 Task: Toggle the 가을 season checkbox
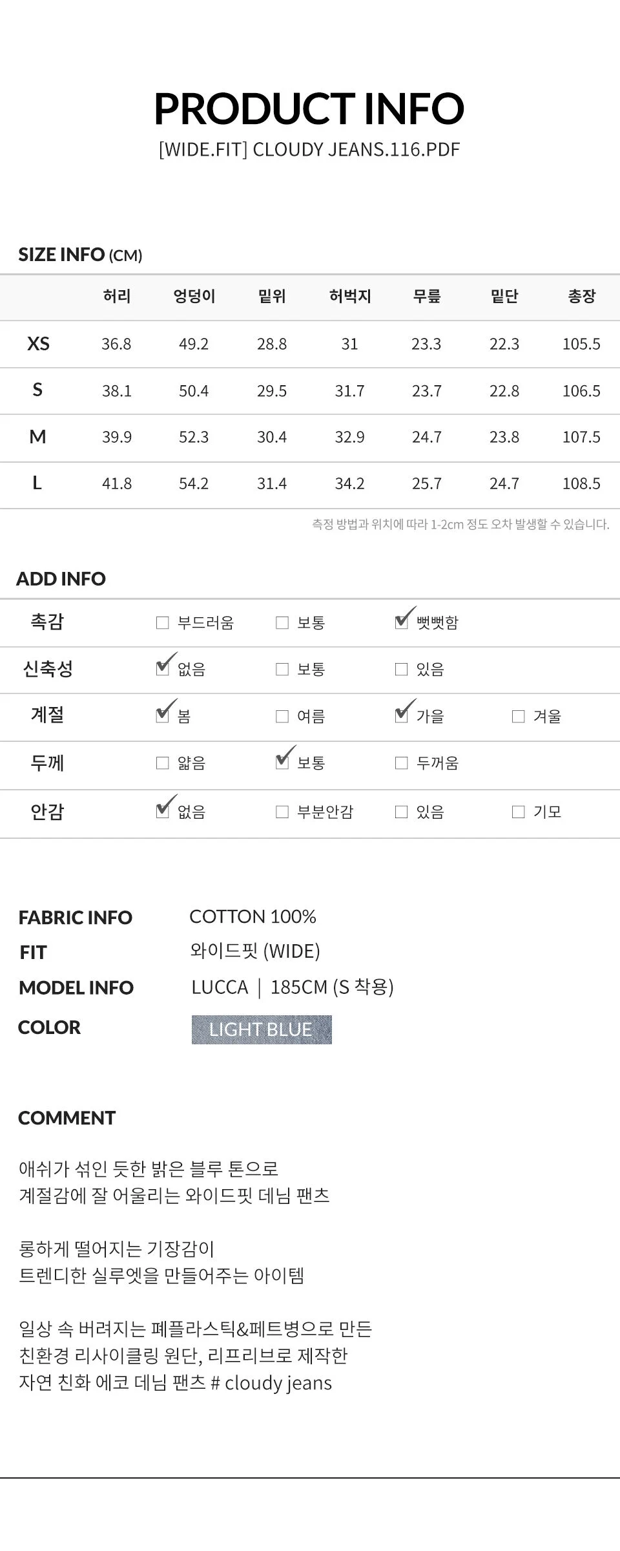pos(402,716)
